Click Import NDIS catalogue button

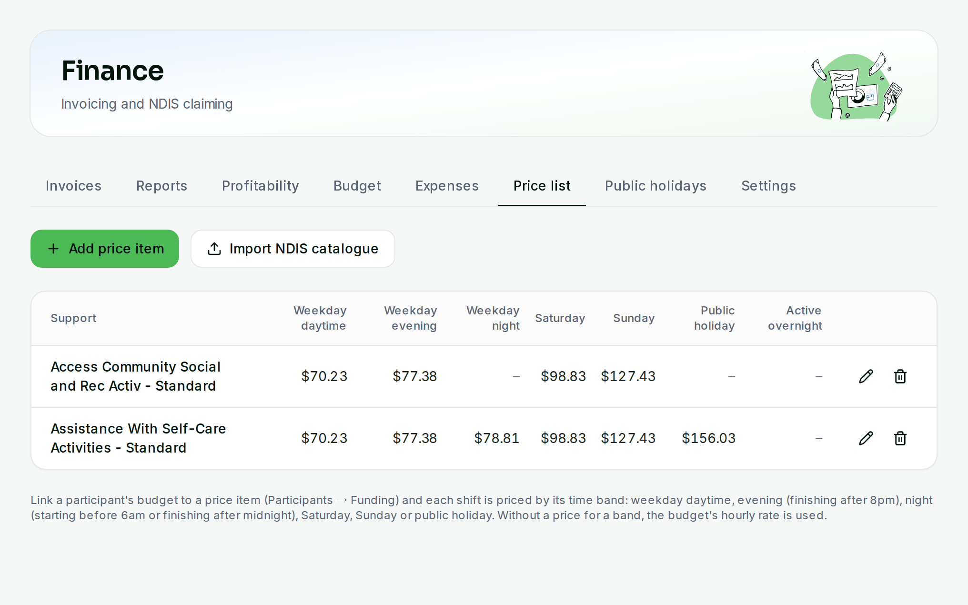(x=292, y=249)
